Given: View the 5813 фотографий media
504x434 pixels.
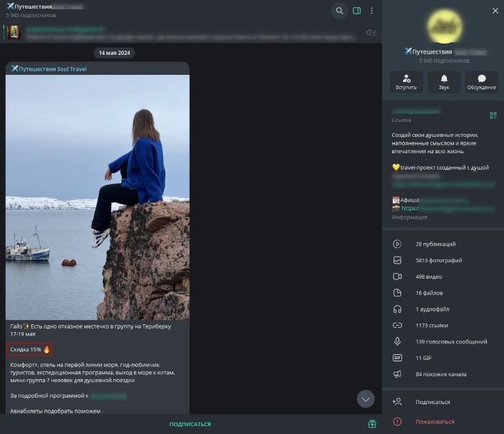Looking at the screenshot, I should click(439, 260).
